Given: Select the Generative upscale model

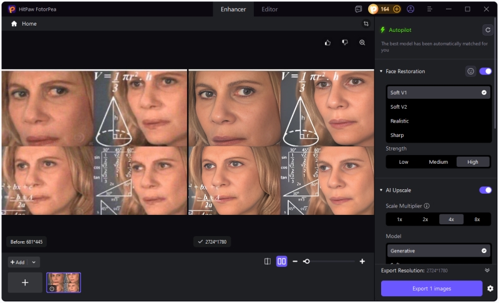Looking at the screenshot, I should [438, 251].
